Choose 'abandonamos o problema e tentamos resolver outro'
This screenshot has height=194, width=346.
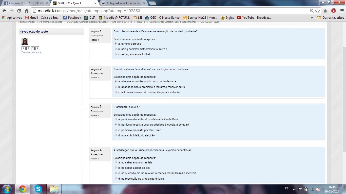click(116, 87)
